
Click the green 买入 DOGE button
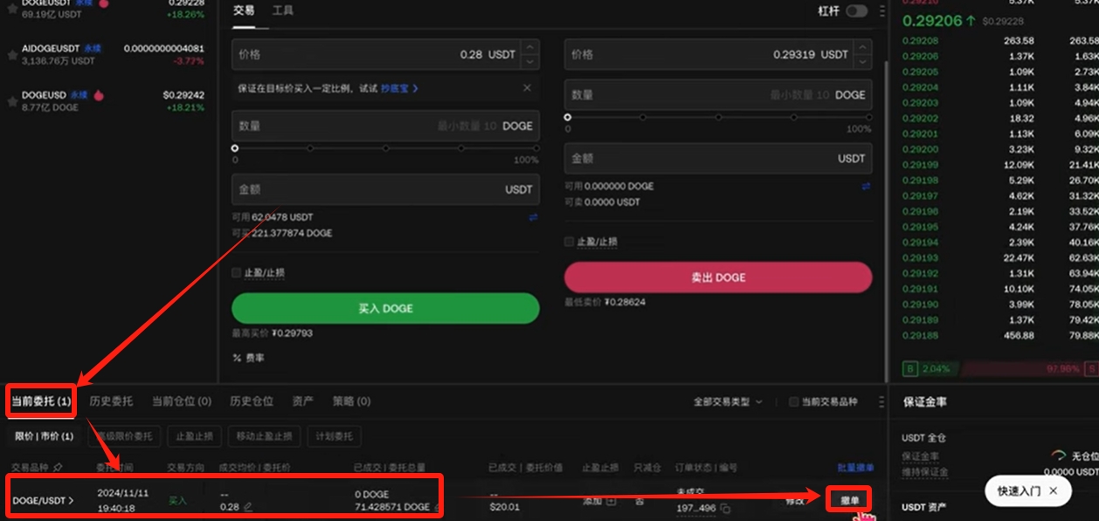[x=385, y=308]
